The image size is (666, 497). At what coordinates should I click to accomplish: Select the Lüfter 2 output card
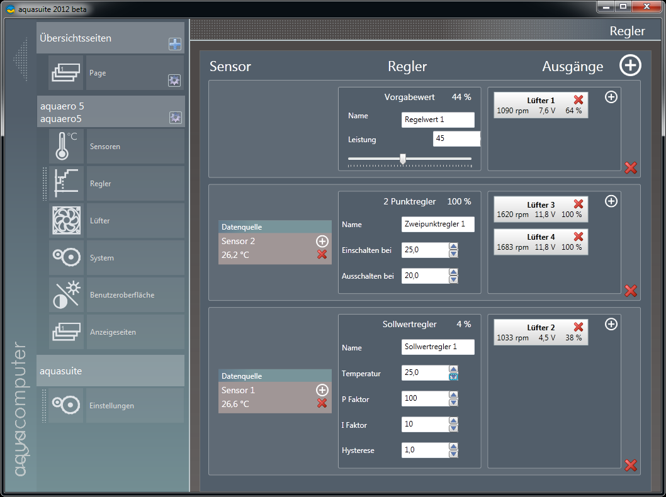541,332
